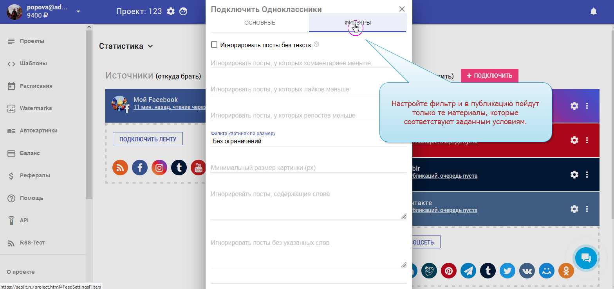
Task: Open the Фильтр картинок по размеру dropdown
Action: pos(309,141)
